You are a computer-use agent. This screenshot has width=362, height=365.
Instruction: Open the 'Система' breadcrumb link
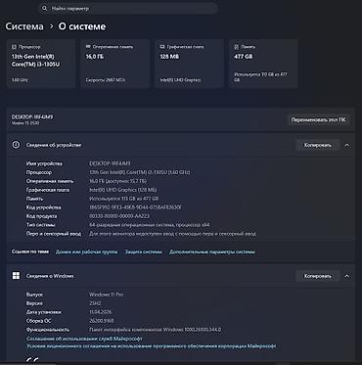(24, 26)
